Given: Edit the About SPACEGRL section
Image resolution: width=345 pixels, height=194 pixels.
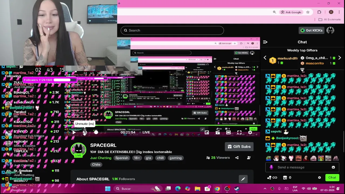Looking at the screenshot, I should pyautogui.click(x=243, y=179).
